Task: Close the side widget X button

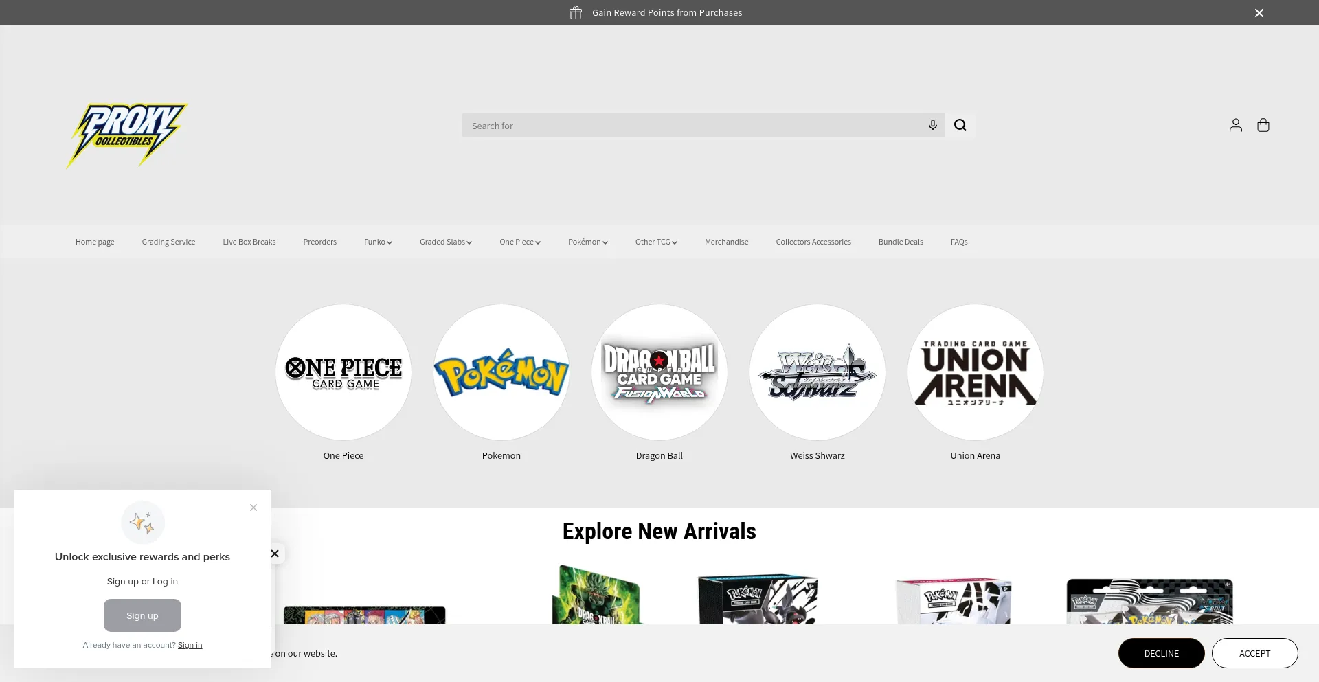Action: pos(275,554)
